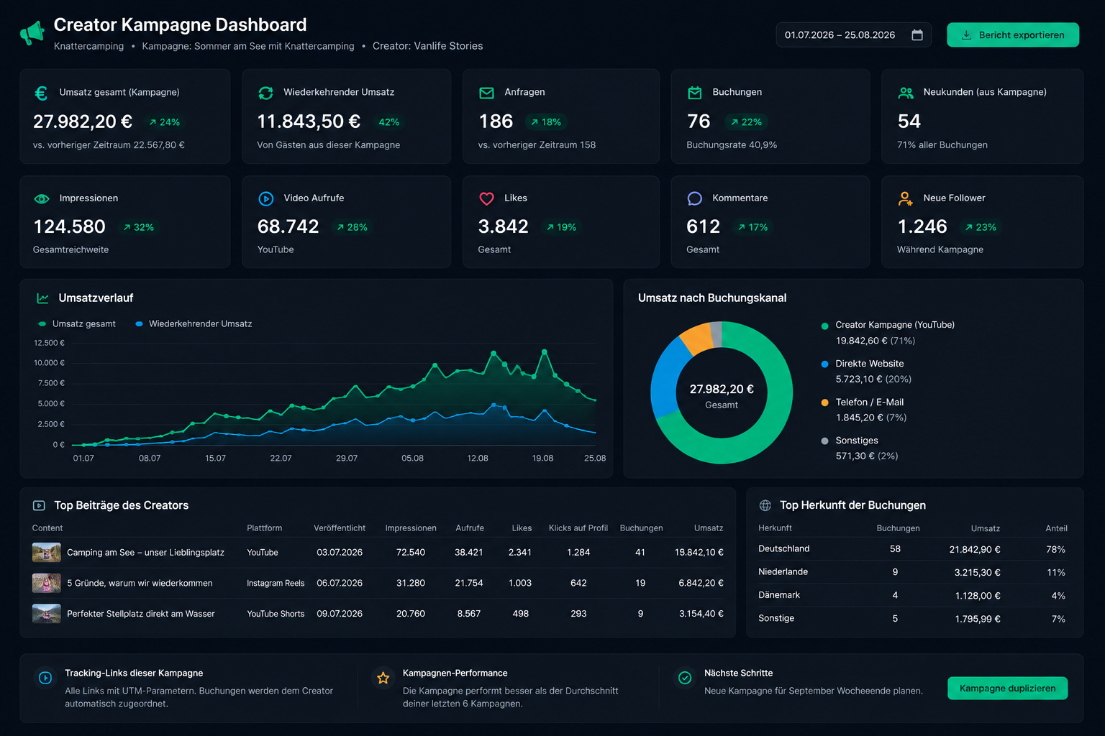Click the play icon on Video Aufrufe card
The height and width of the screenshot is (736, 1105).
point(265,198)
